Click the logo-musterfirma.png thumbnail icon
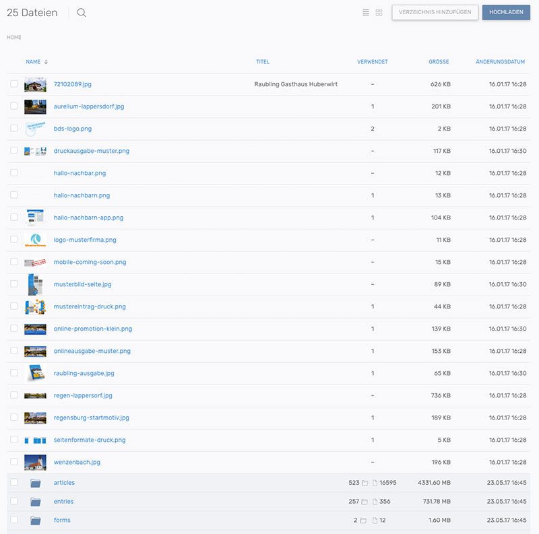The image size is (539, 534). (35, 240)
